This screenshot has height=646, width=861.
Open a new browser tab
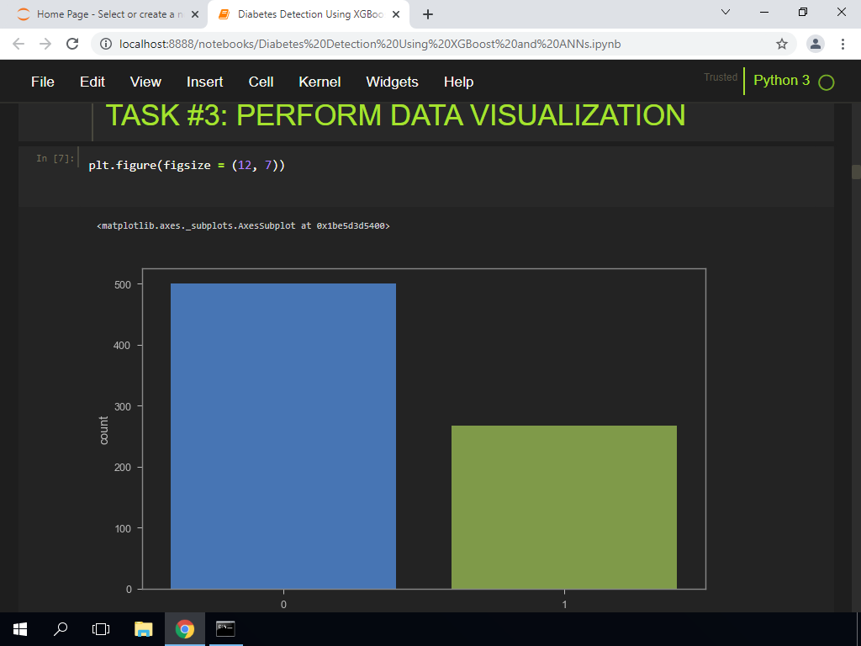coord(428,15)
